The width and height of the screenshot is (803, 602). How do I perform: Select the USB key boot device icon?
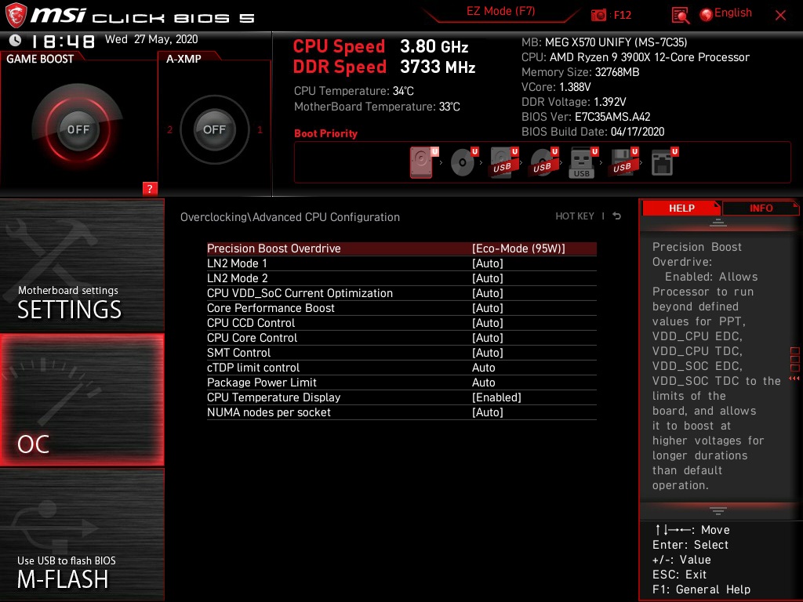click(582, 162)
